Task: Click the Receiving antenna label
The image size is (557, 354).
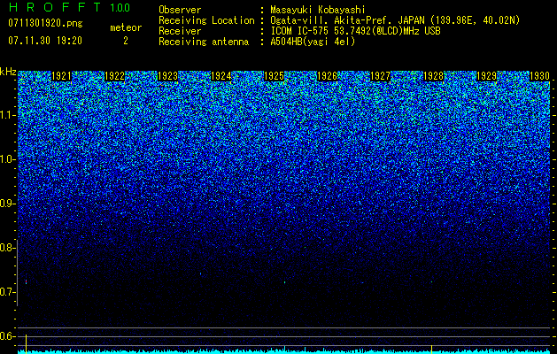Action: [204, 42]
